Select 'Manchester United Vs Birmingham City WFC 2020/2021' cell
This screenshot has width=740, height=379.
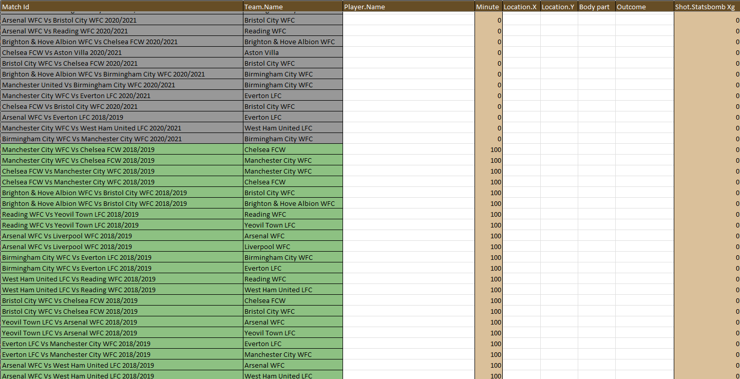pyautogui.click(x=122, y=85)
